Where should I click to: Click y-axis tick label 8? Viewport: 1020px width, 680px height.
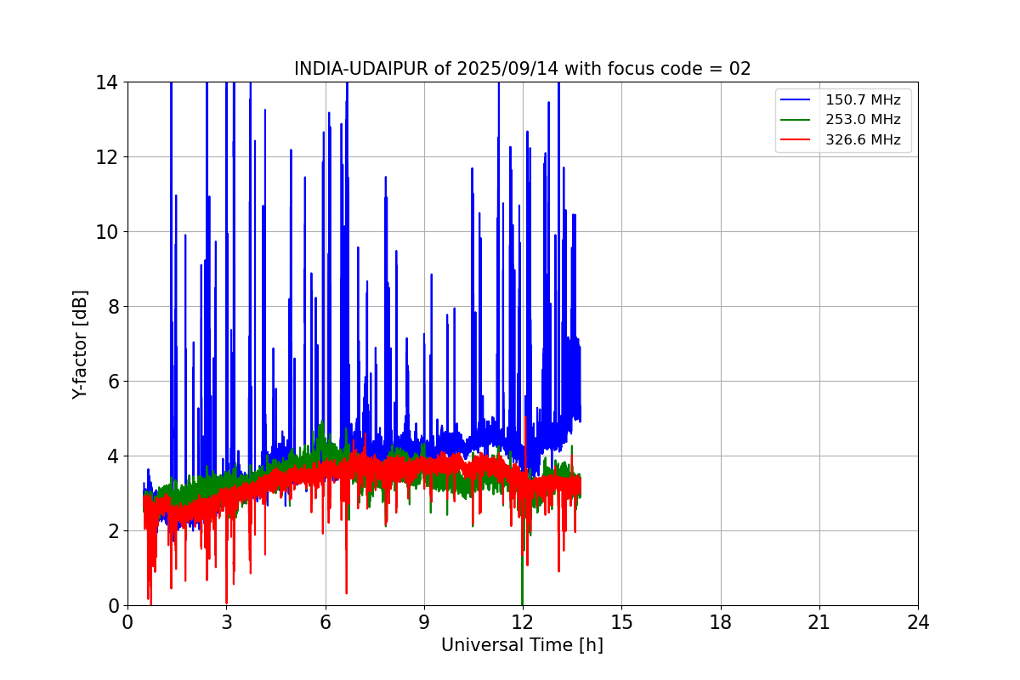point(112,307)
